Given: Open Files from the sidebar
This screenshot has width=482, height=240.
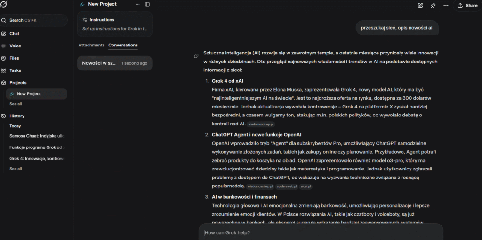Looking at the screenshot, I should point(14,58).
